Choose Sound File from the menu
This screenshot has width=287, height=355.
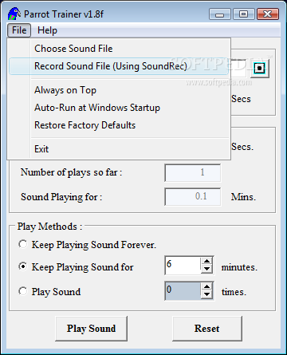(119, 49)
